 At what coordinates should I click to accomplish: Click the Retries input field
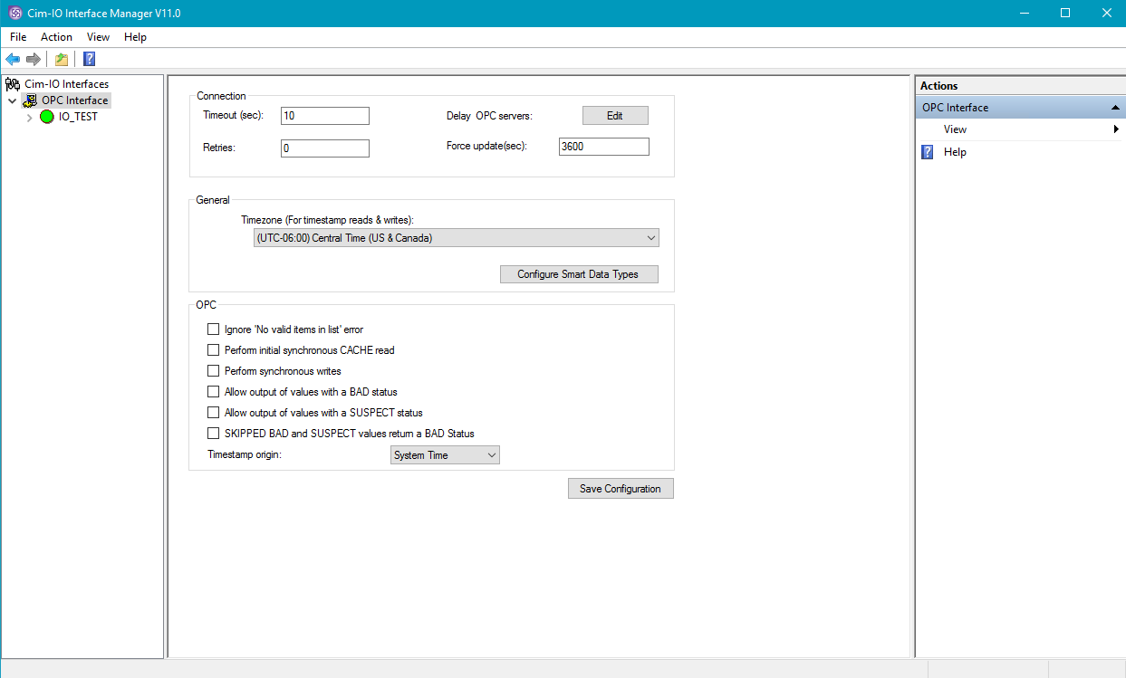point(325,148)
